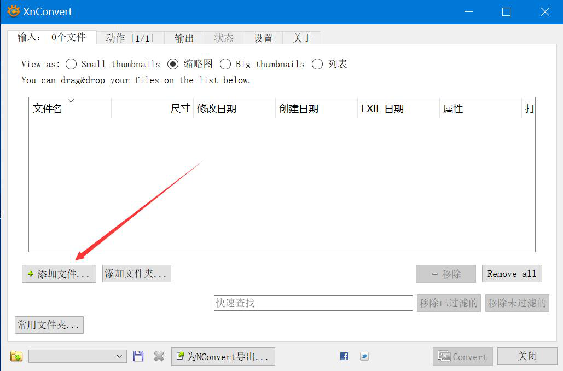The width and height of the screenshot is (563, 371).
Task: Sort by 修改日期 column header
Action: 235,108
